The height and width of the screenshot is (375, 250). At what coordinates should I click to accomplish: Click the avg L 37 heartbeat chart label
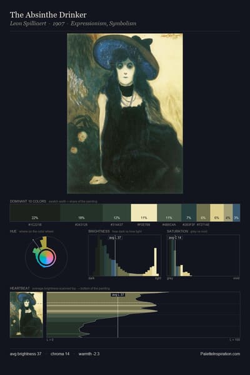pyautogui.click(x=118, y=294)
